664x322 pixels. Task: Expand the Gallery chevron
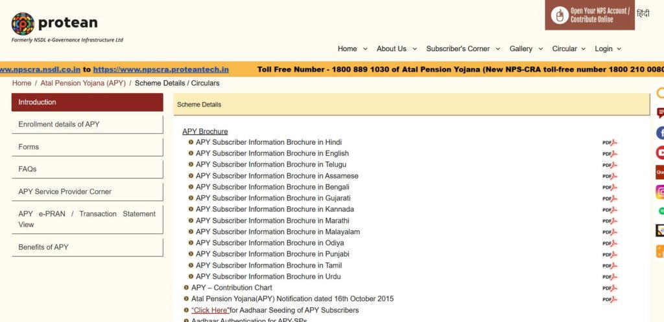click(x=540, y=49)
